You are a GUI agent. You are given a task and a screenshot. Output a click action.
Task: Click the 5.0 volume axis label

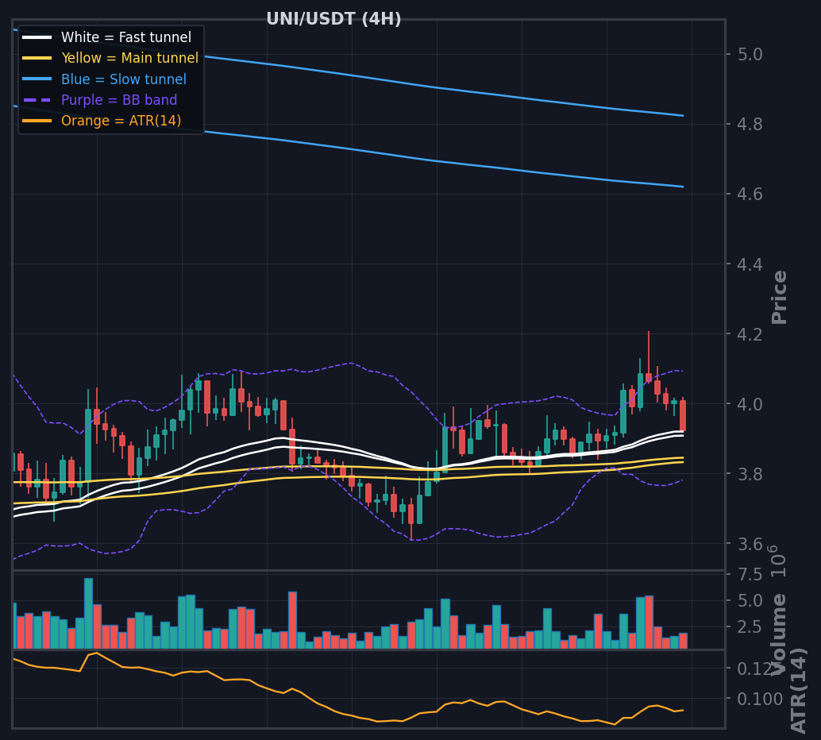pos(750,601)
